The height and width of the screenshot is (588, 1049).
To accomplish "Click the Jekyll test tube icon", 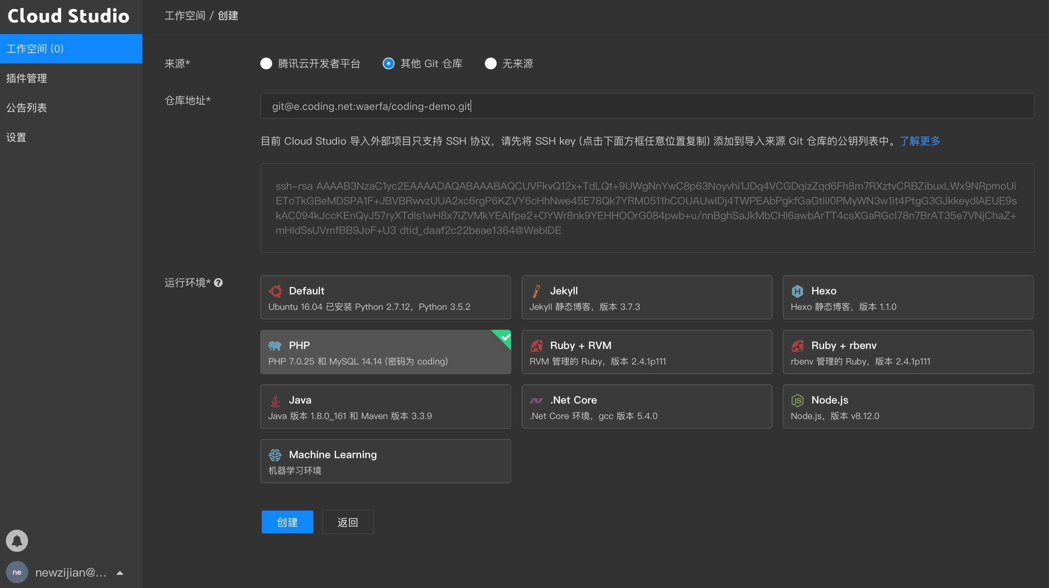I will (x=536, y=291).
